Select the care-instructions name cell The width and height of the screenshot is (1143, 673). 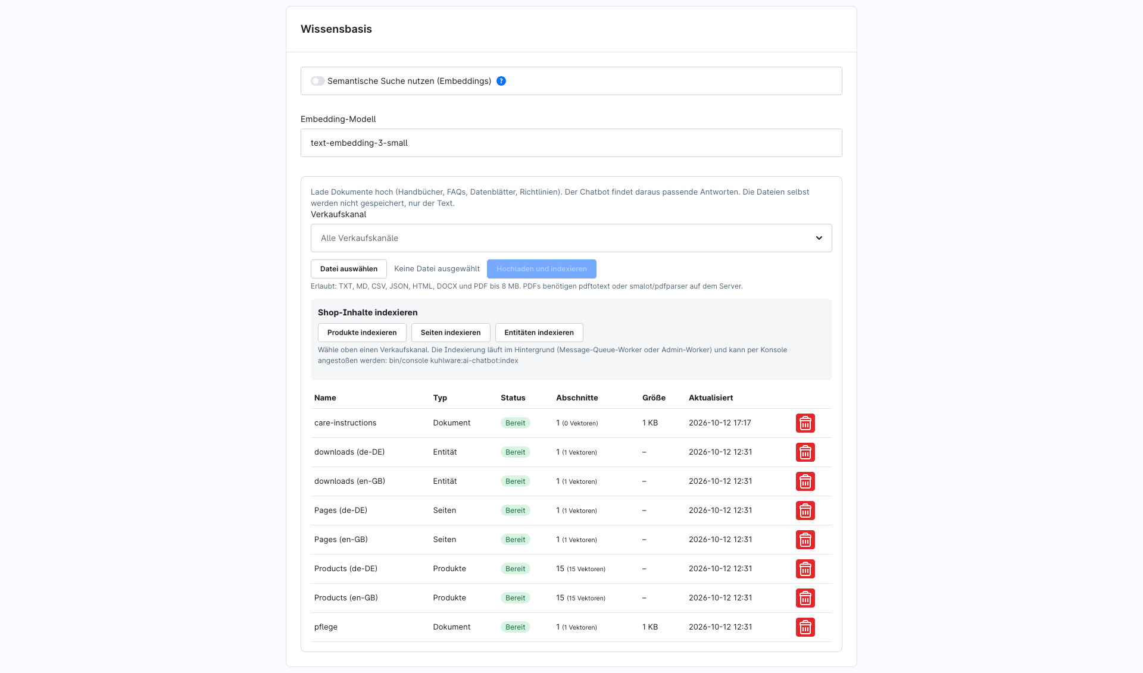345,423
